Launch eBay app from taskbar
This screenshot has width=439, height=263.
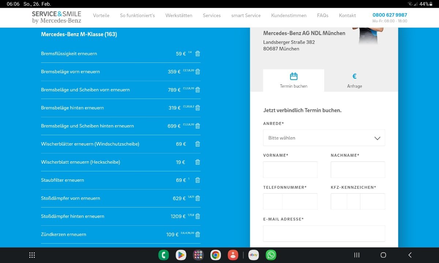(x=254, y=255)
